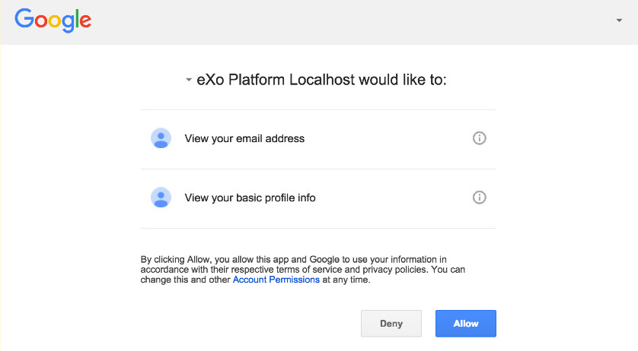638x351 pixels.
Task: Show info for email address permission
Action: click(480, 138)
